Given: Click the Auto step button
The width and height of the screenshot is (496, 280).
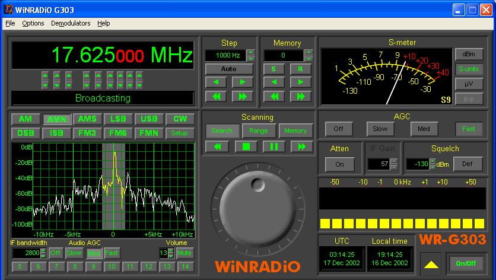Looking at the screenshot, I should [229, 69].
